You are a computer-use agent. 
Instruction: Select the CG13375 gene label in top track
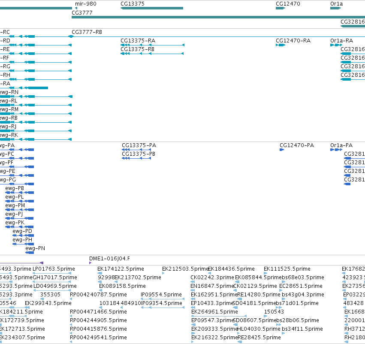(x=133, y=4)
